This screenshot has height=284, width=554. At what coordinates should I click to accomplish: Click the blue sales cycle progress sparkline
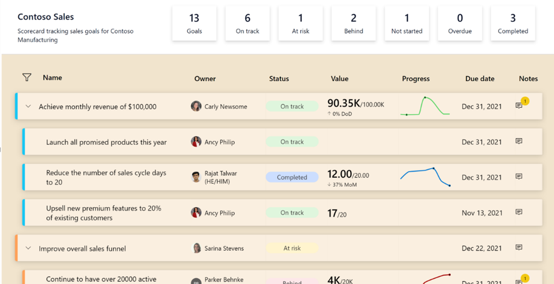click(x=425, y=177)
